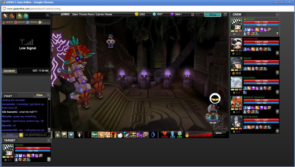
Task: Click the blue stamina battery icon
Action: pos(172,134)
